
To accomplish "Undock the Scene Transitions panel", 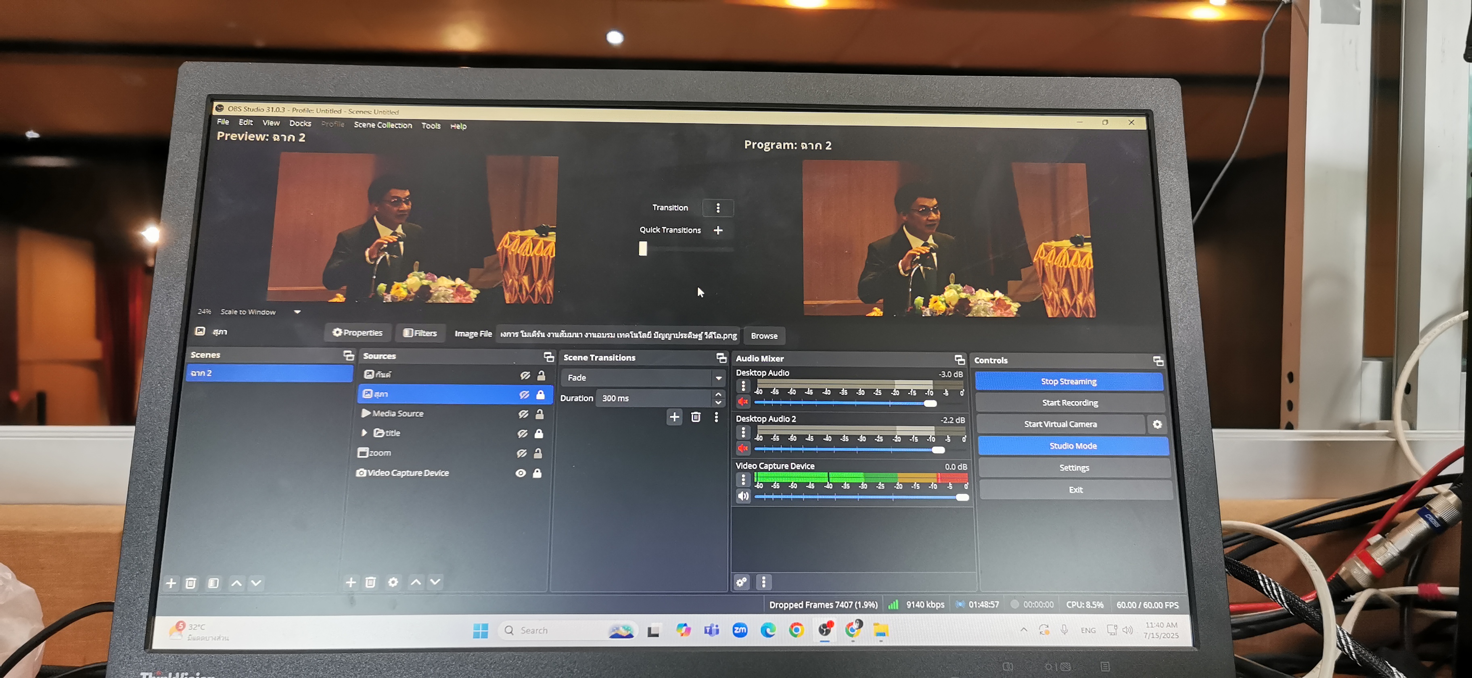I will tap(721, 358).
